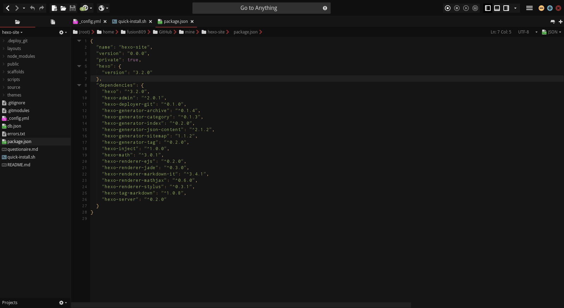Open the hexo-site project dropdown

(x=12, y=32)
